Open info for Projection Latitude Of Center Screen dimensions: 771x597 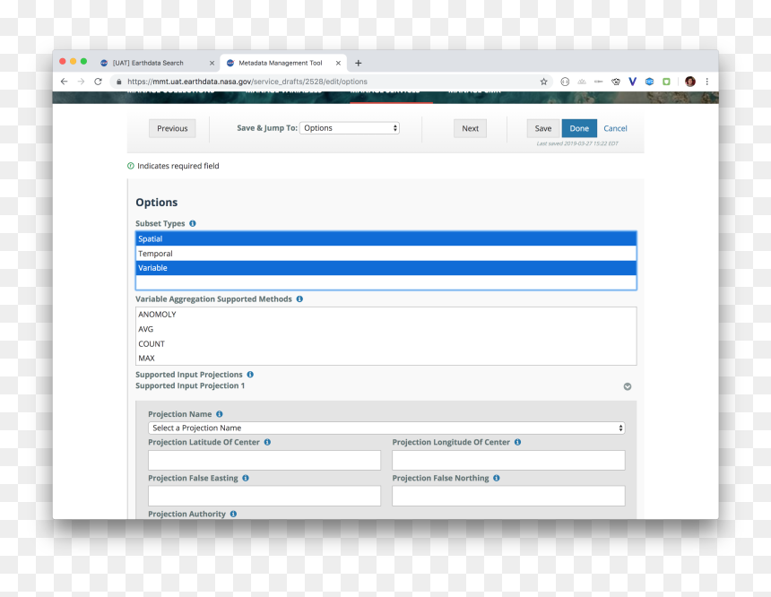[267, 442]
